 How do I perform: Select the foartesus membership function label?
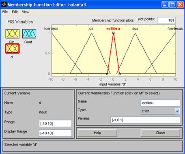tap(175, 29)
